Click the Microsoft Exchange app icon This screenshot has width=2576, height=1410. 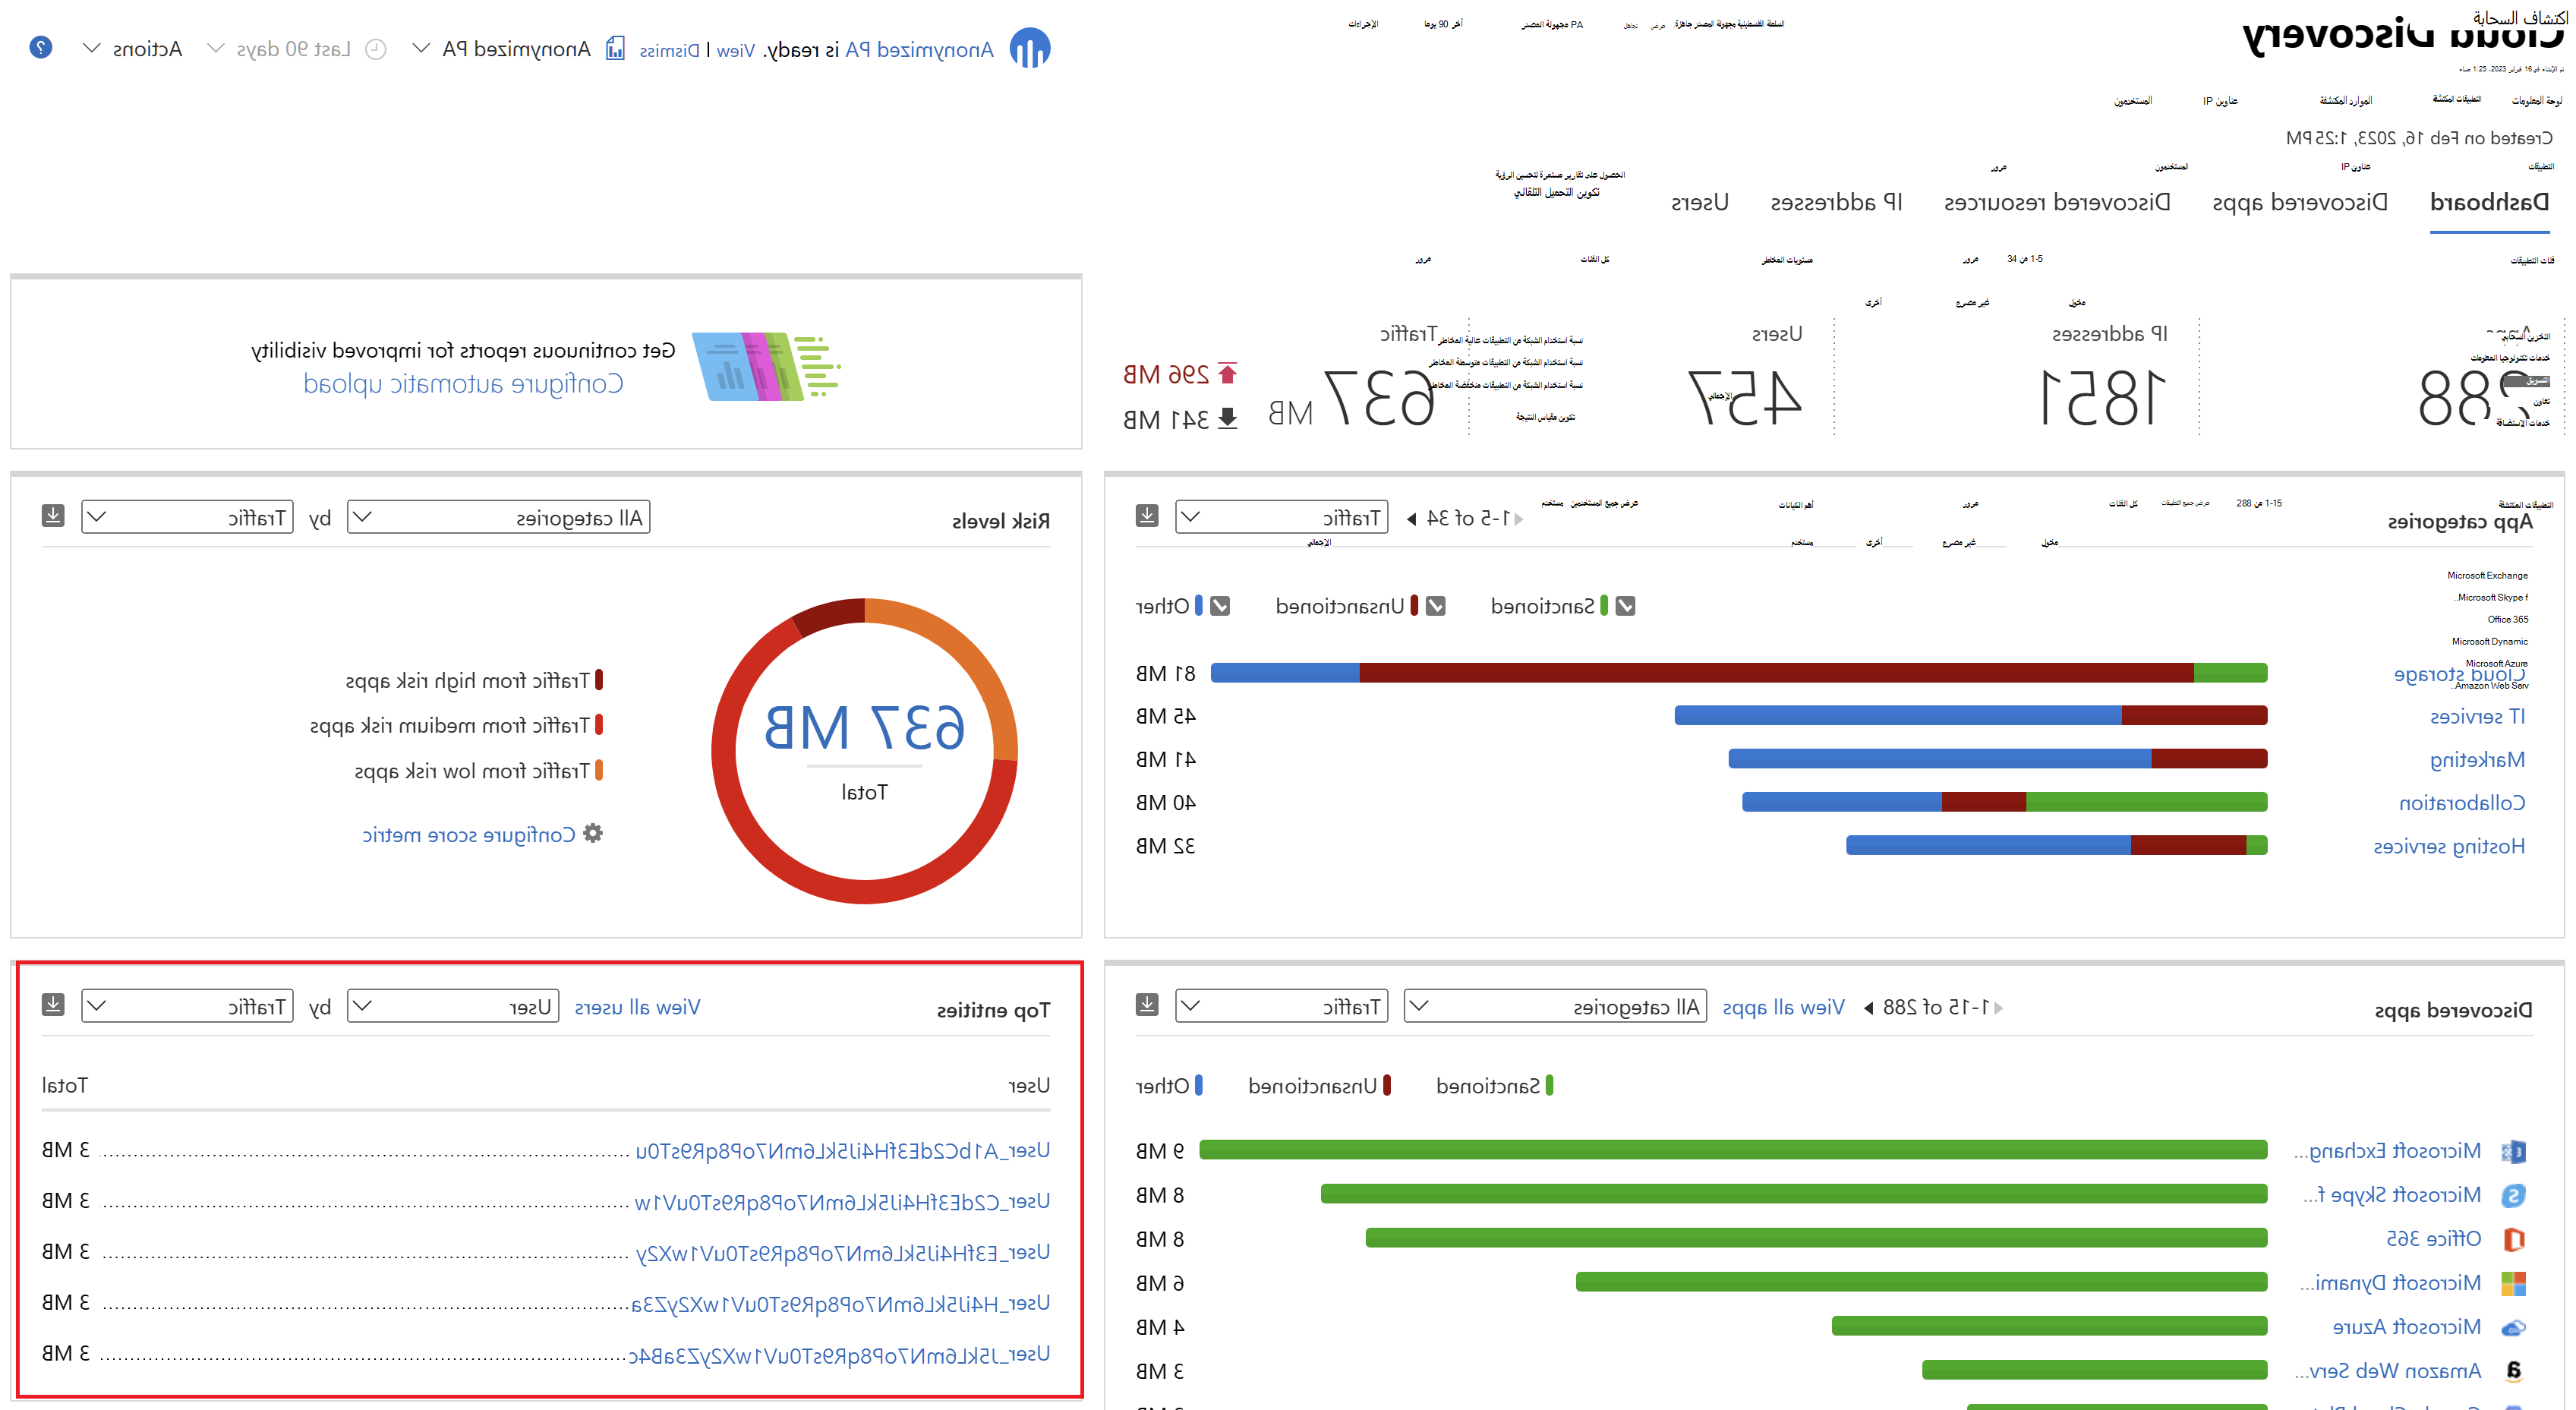(x=2513, y=1151)
